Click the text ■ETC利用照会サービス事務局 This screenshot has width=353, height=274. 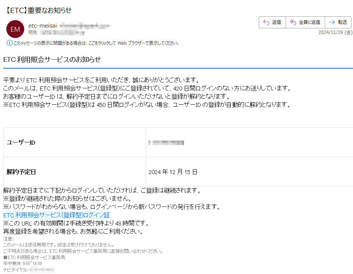click(x=34, y=257)
